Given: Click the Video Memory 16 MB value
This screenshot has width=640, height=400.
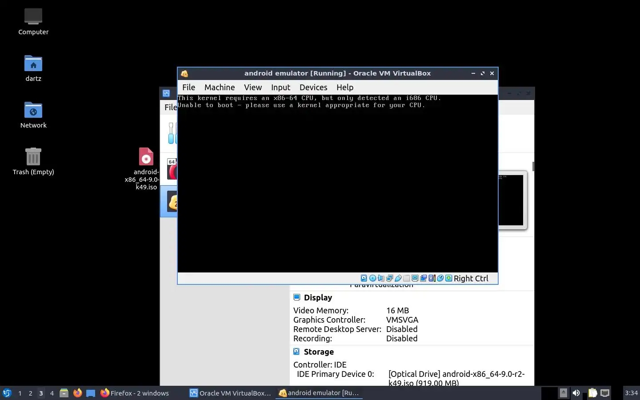Looking at the screenshot, I should coord(397,311).
